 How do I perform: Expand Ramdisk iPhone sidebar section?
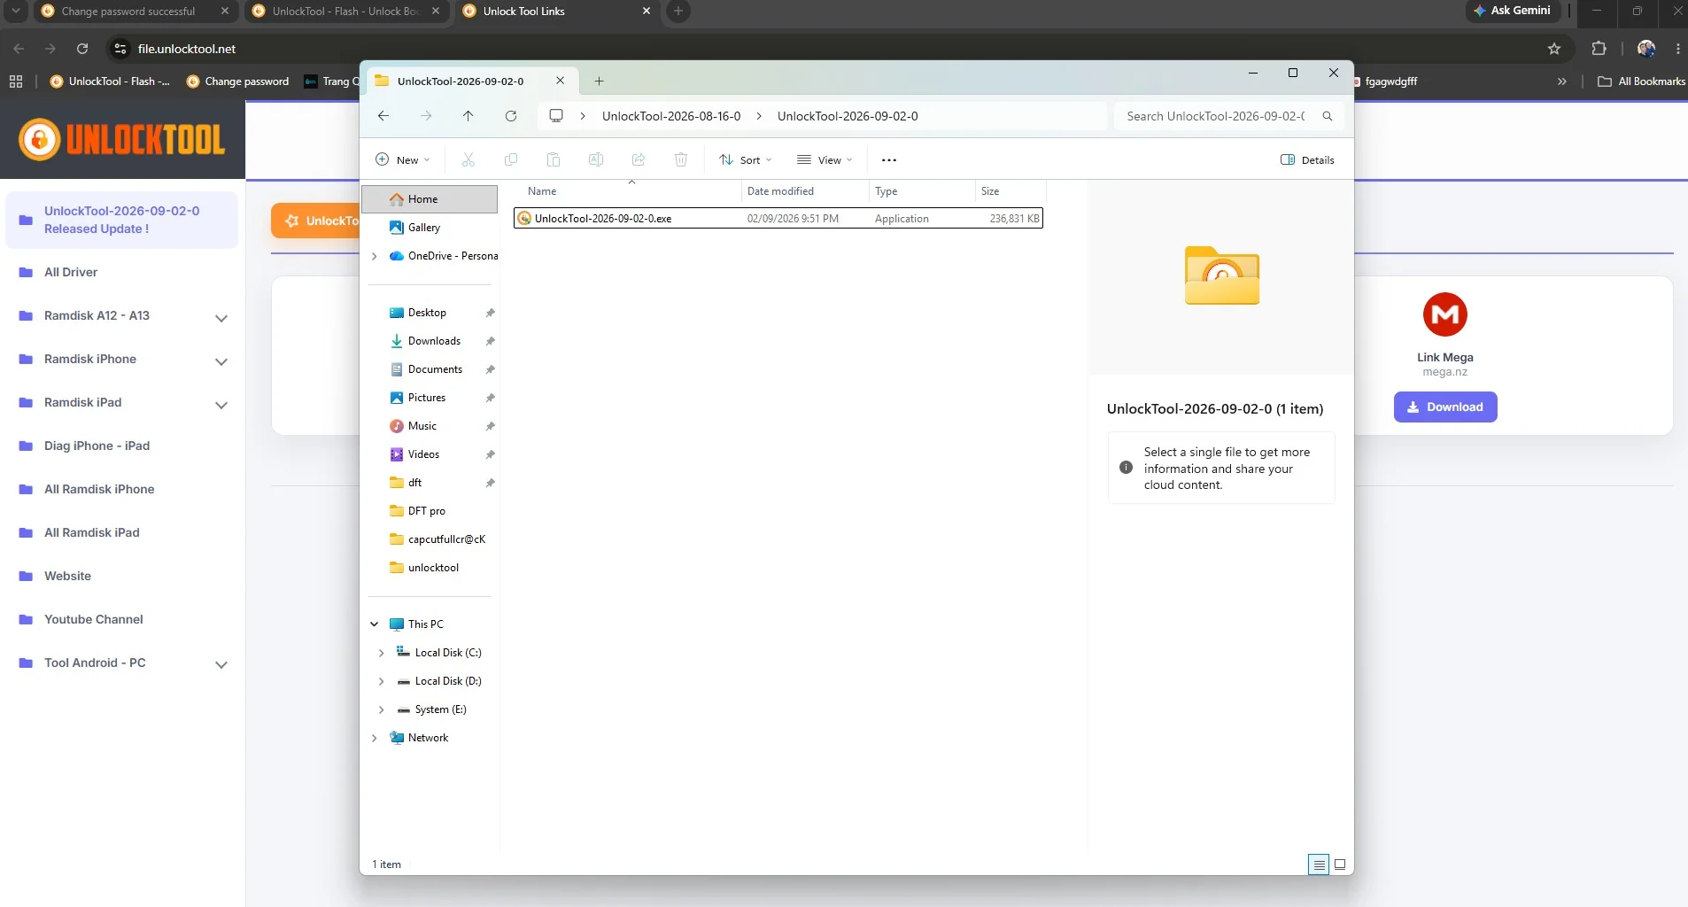(x=221, y=361)
